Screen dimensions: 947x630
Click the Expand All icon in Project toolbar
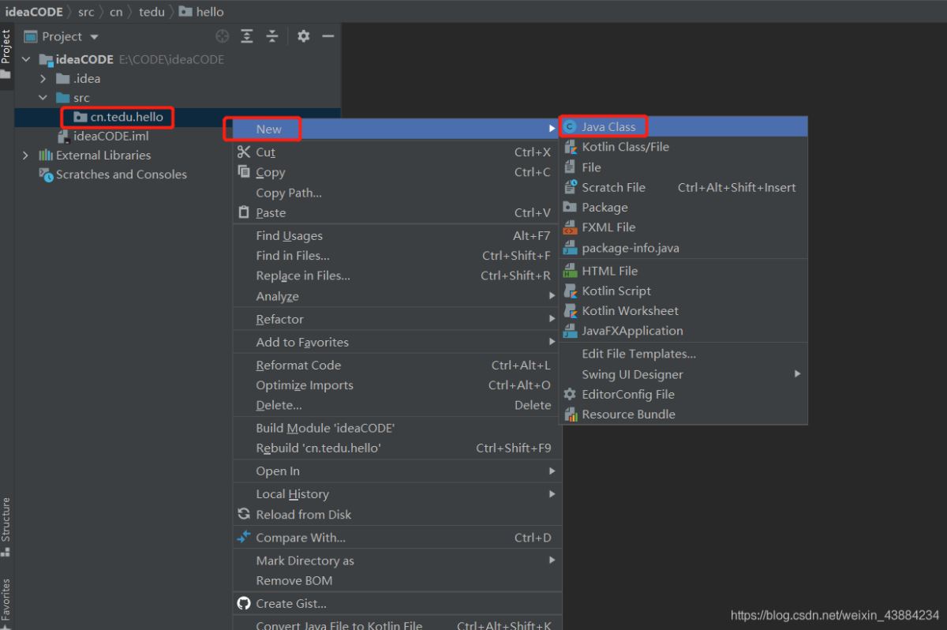click(x=247, y=36)
